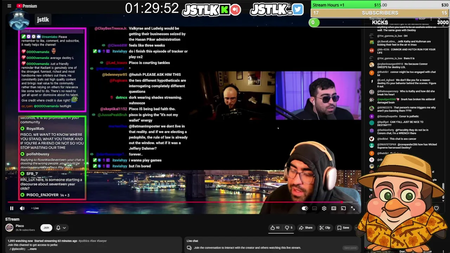Share this live stream
This screenshot has width=450, height=253.
tap(306, 228)
